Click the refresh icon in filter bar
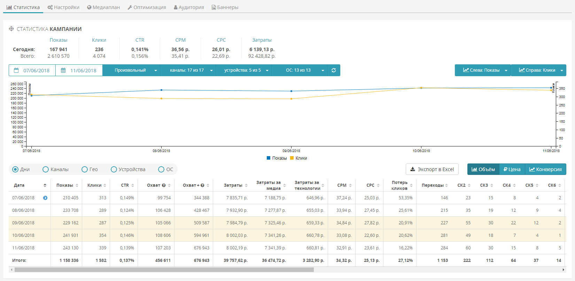 (334, 70)
